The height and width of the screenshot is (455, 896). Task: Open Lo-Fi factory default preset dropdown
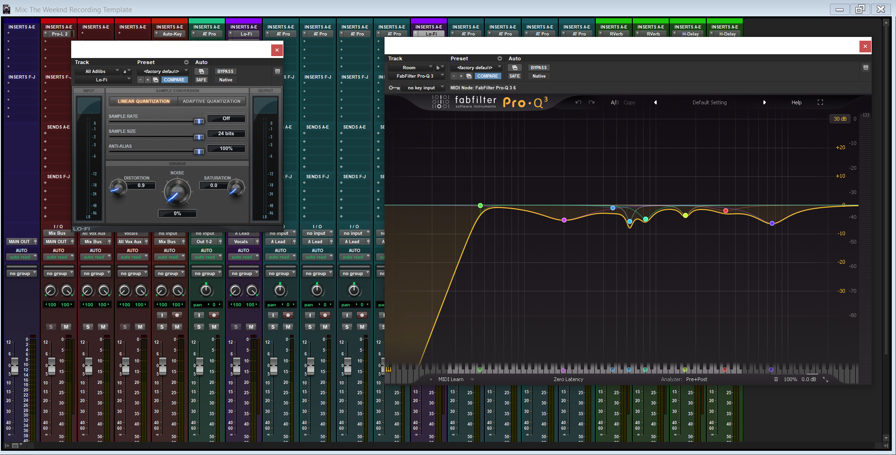pos(162,72)
